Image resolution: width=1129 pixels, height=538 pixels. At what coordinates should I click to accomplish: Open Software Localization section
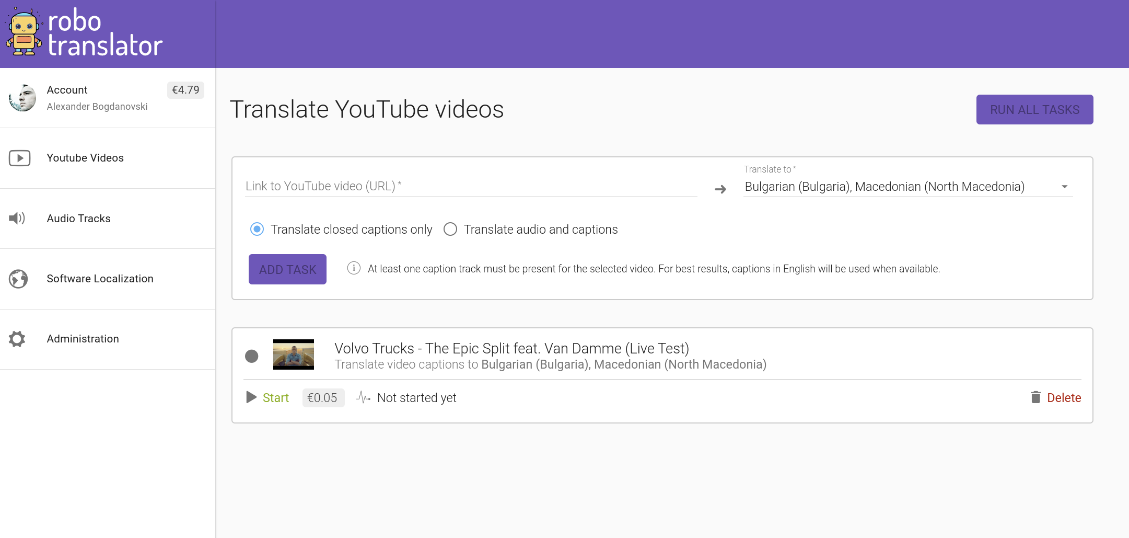pyautogui.click(x=108, y=279)
